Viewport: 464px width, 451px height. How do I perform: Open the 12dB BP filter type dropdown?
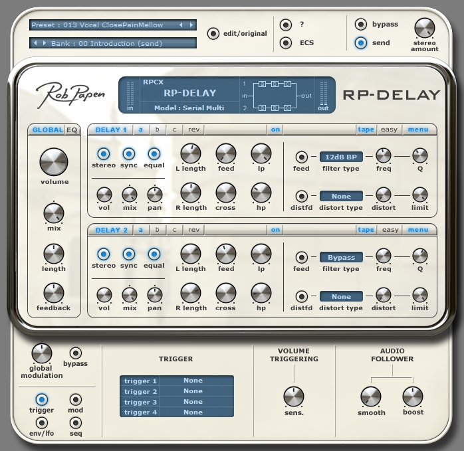(341, 157)
